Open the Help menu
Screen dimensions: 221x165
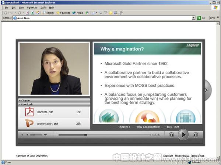(x=52, y=8)
